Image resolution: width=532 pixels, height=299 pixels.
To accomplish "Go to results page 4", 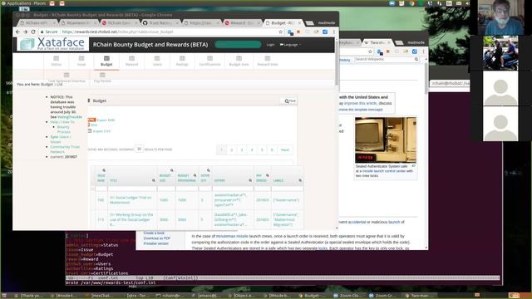I will point(252,149).
